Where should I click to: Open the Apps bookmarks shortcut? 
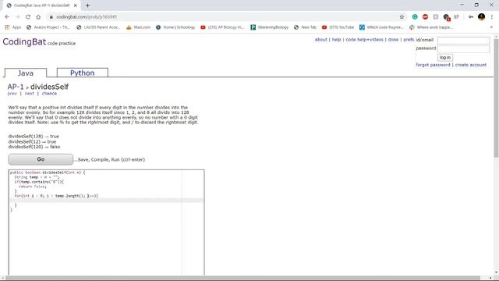pyautogui.click(x=12, y=27)
